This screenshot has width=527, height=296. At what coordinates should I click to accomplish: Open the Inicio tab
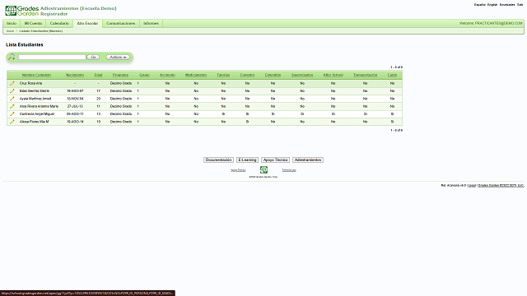pos(12,24)
